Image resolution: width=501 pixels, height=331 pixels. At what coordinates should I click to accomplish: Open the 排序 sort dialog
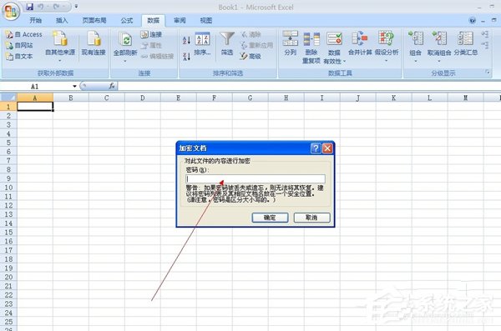[202, 43]
